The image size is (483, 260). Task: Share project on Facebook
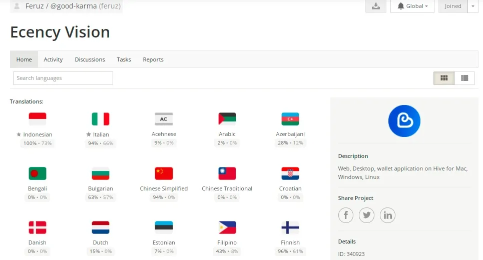point(346,215)
